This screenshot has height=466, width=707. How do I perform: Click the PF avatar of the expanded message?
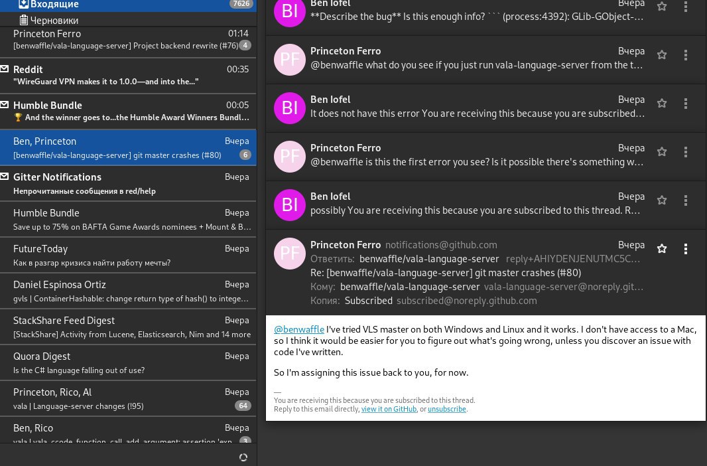[x=289, y=254]
